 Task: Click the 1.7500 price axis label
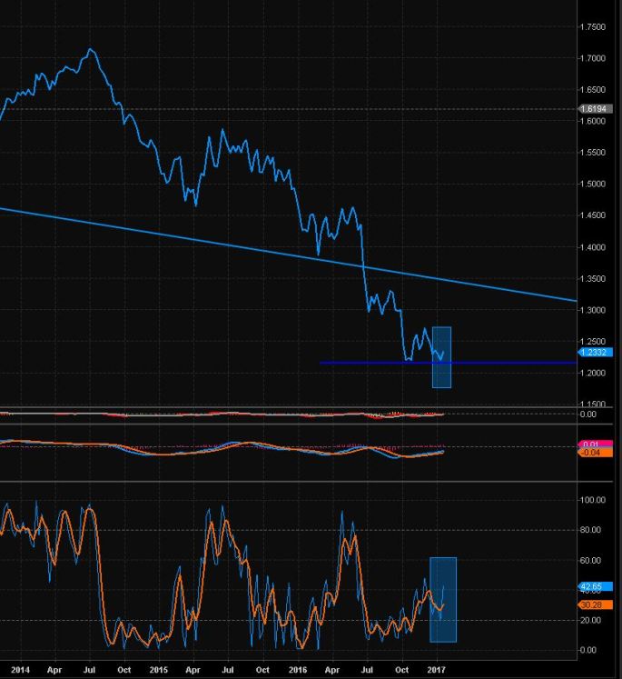[594, 27]
